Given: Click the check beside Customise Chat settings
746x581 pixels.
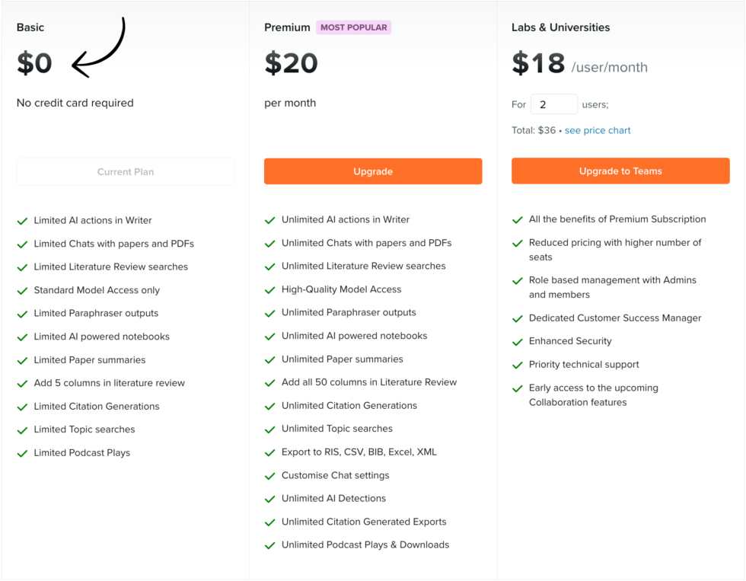Looking at the screenshot, I should pyautogui.click(x=270, y=475).
